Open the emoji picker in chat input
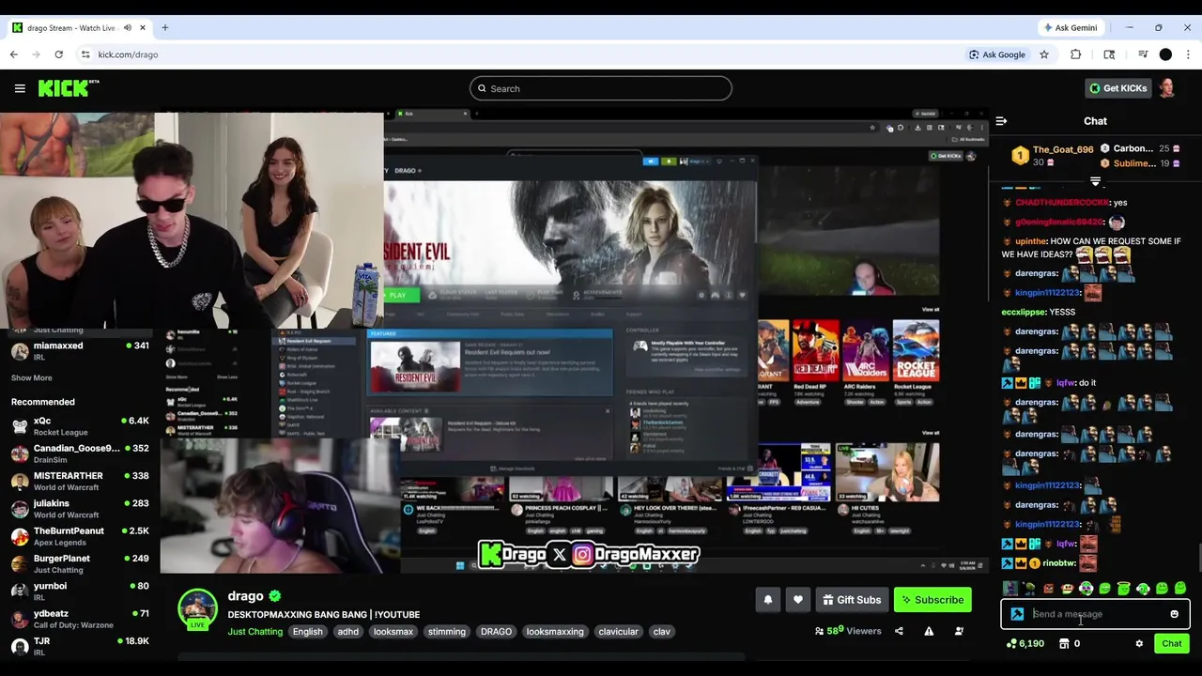 [1174, 614]
